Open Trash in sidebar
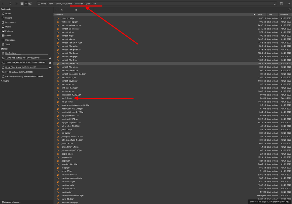 8,44
